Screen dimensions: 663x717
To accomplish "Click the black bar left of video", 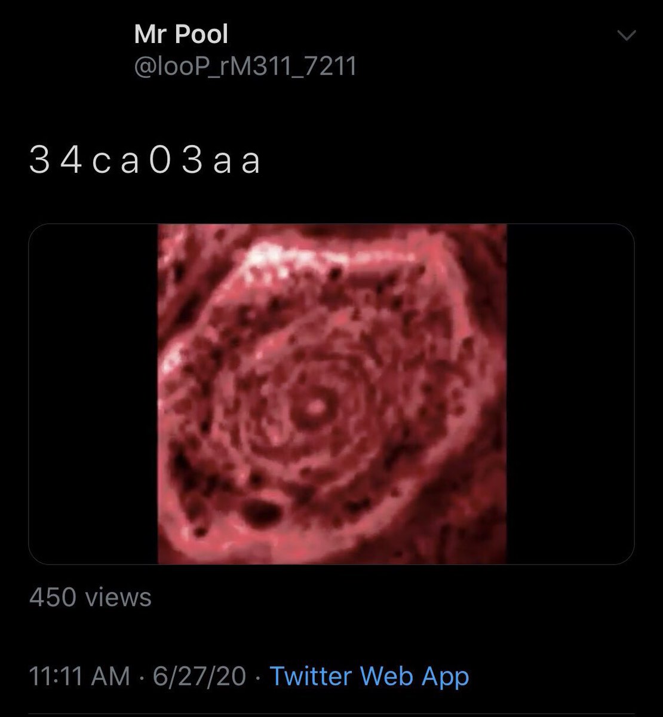I will click(93, 394).
